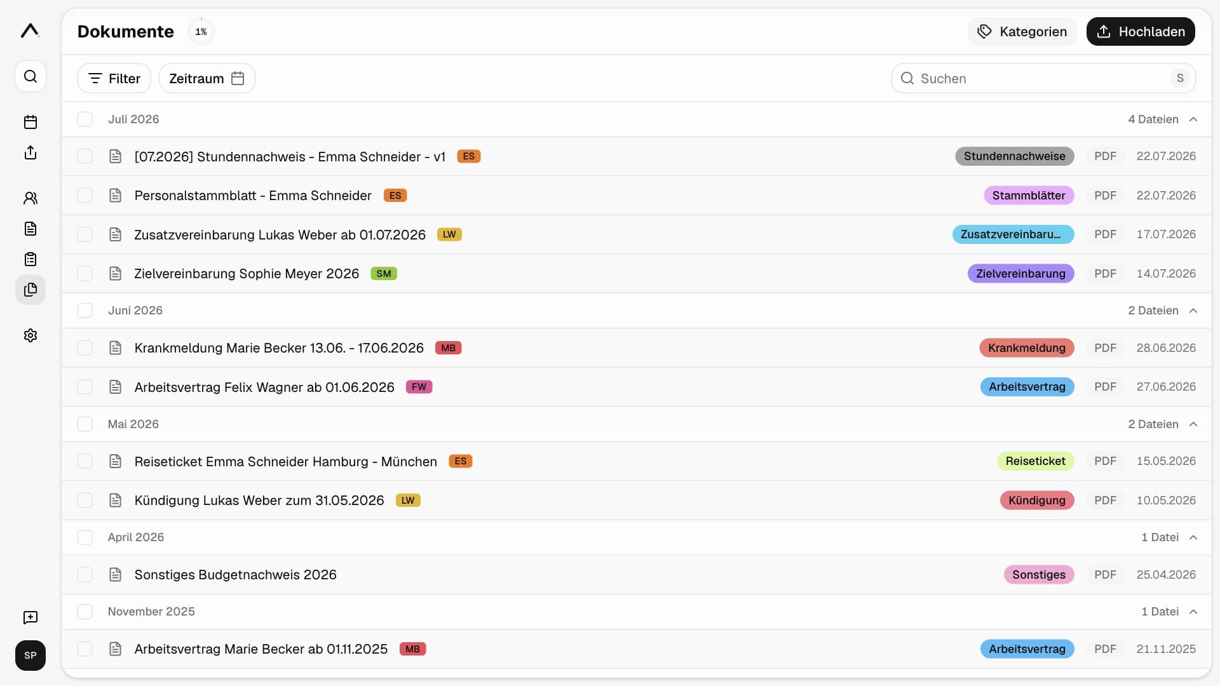The height and width of the screenshot is (686, 1220).
Task: Click MB badge on Krankmeldung row
Action: click(x=448, y=348)
